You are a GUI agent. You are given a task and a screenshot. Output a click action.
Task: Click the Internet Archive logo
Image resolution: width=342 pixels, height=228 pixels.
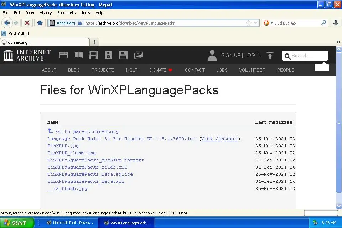coord(27,55)
